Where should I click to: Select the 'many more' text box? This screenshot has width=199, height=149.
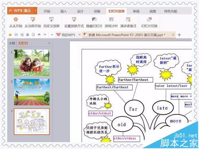pyautogui.click(x=181, y=97)
